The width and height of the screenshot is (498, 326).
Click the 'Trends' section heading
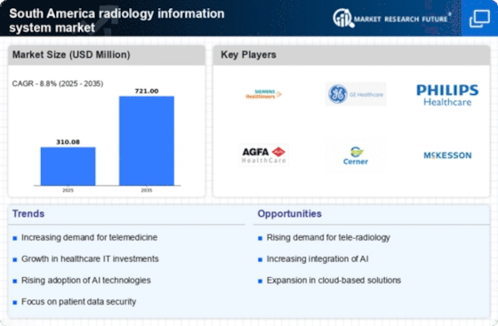[x=28, y=214]
